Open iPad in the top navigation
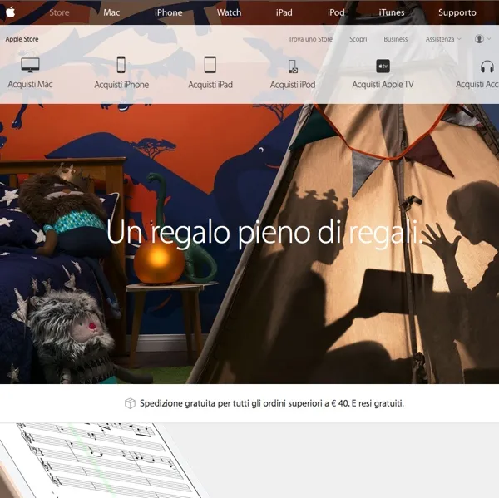 click(284, 12)
